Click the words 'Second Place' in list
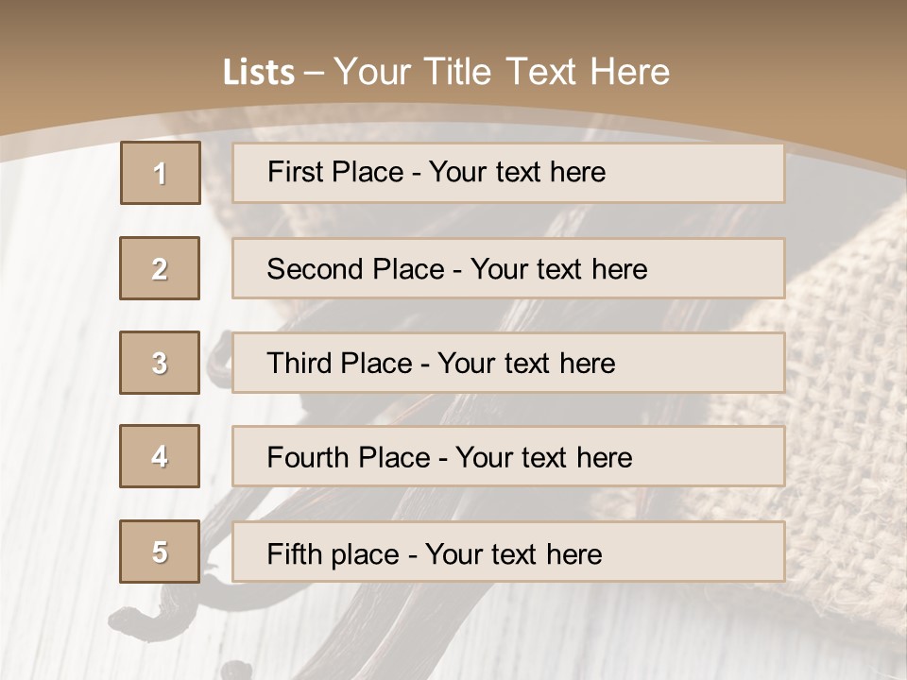Viewport: 907px width, 680px height. click(x=356, y=269)
